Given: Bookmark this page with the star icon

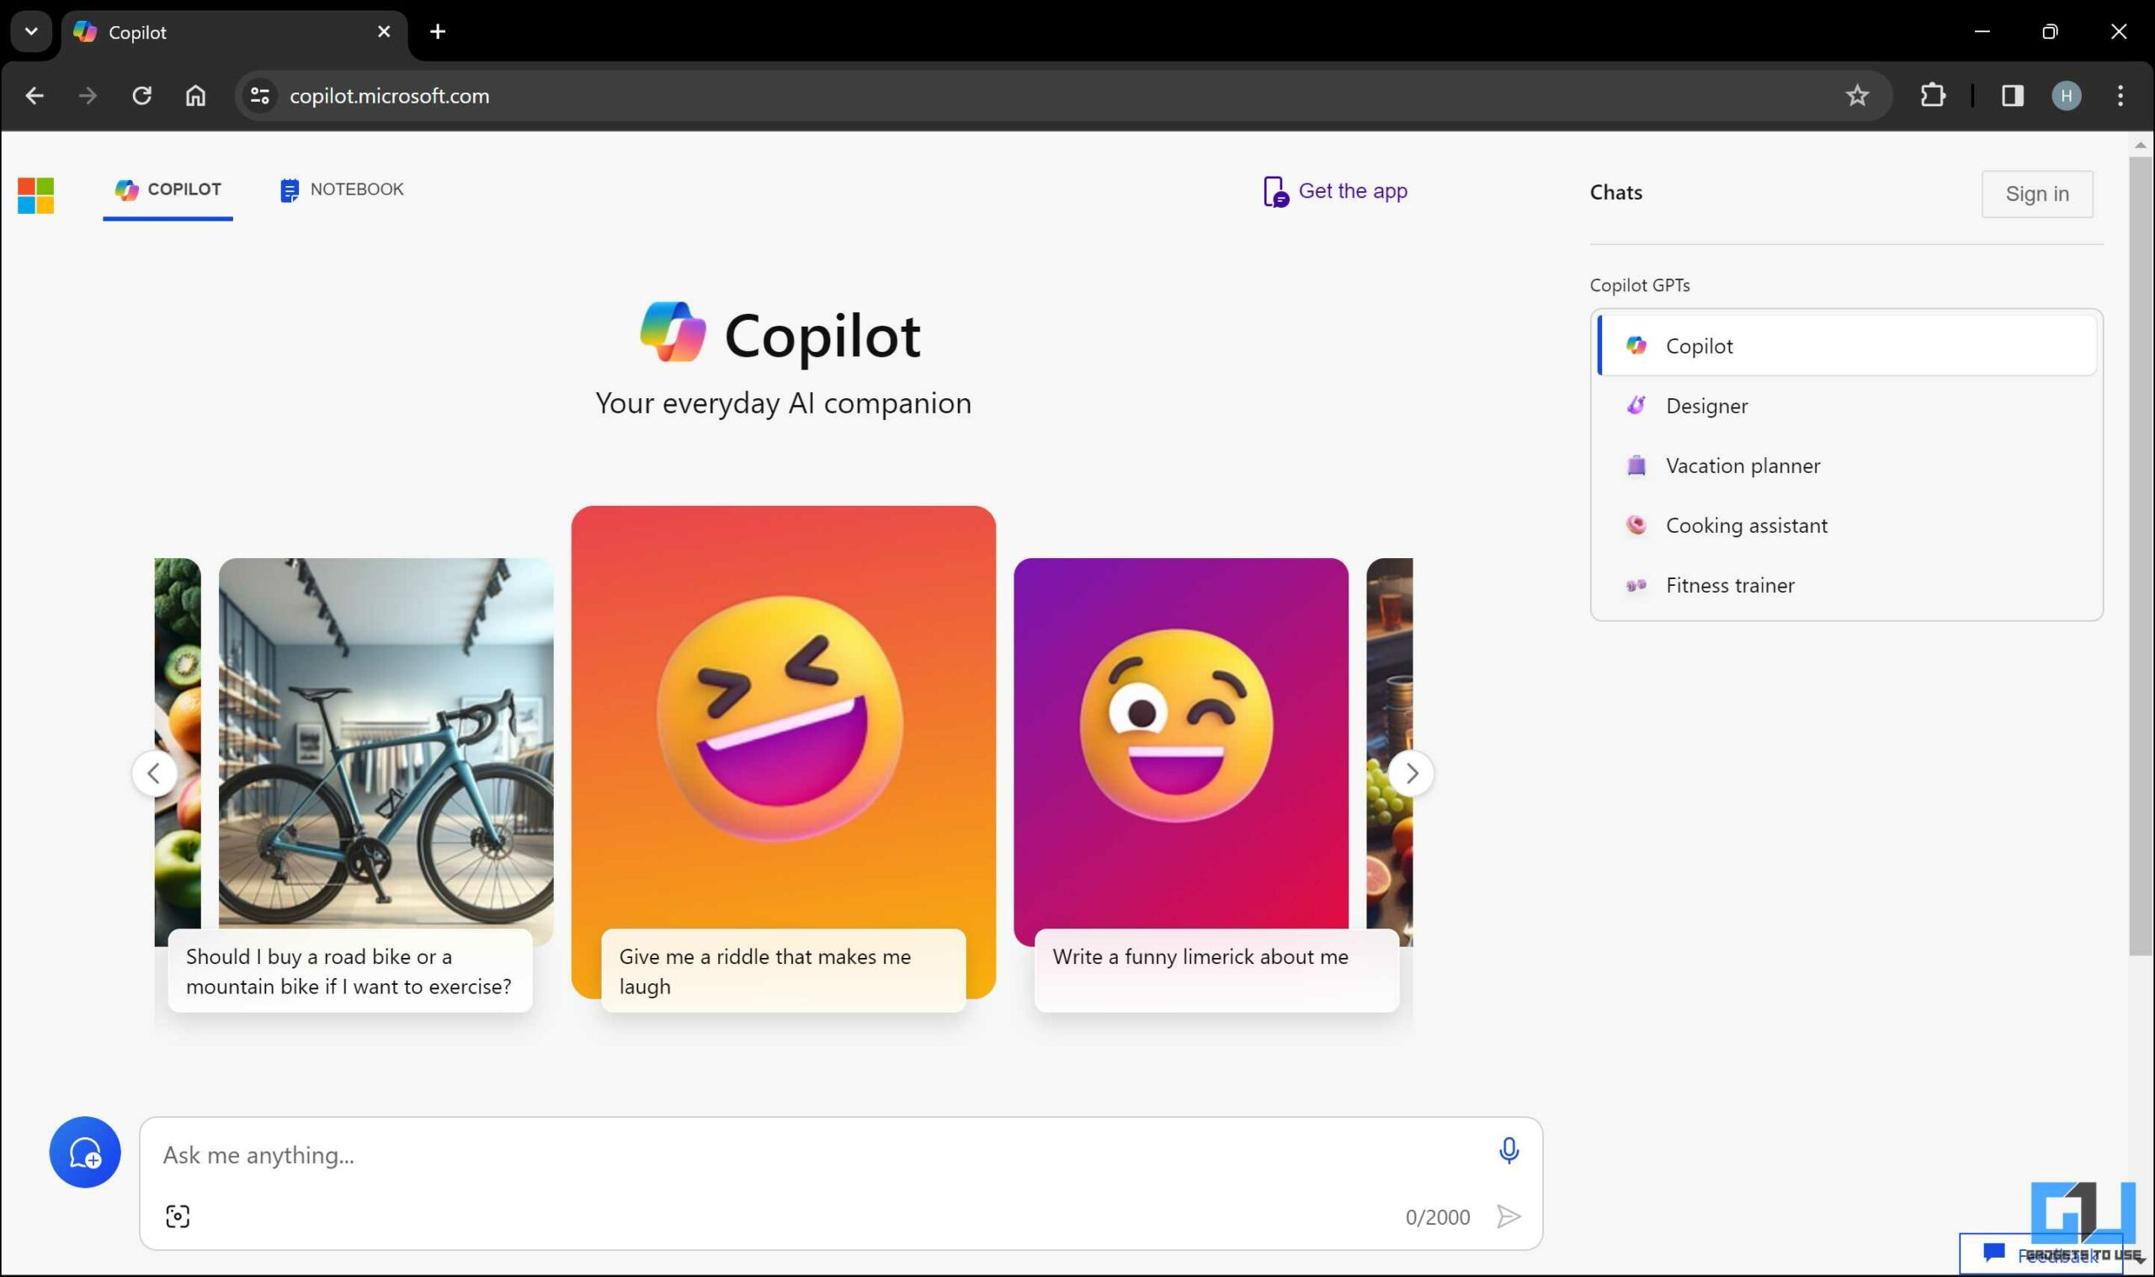Looking at the screenshot, I should 1856,95.
